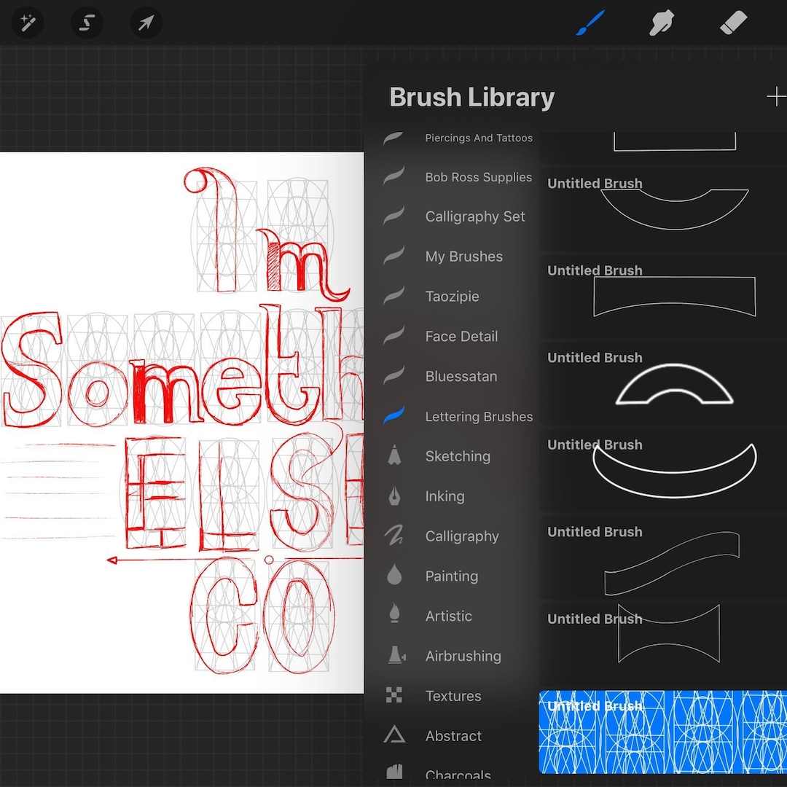Switch to the Smudge tool
The width and height of the screenshot is (787, 787).
661,23
